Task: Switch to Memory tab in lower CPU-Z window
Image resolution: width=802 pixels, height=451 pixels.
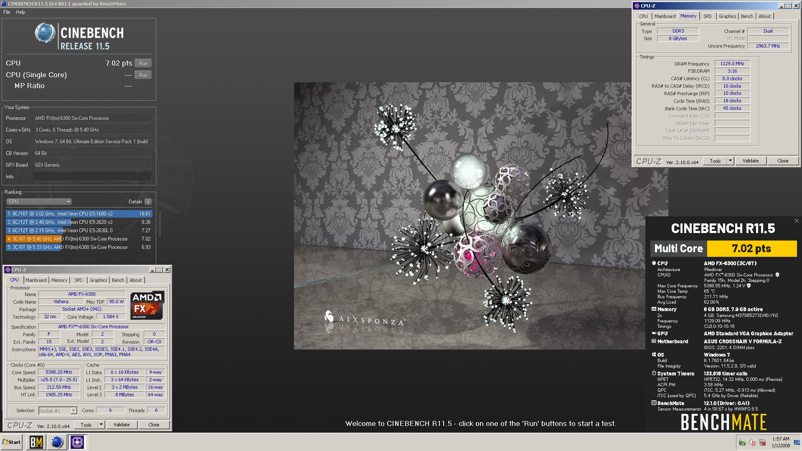Action: coord(59,280)
